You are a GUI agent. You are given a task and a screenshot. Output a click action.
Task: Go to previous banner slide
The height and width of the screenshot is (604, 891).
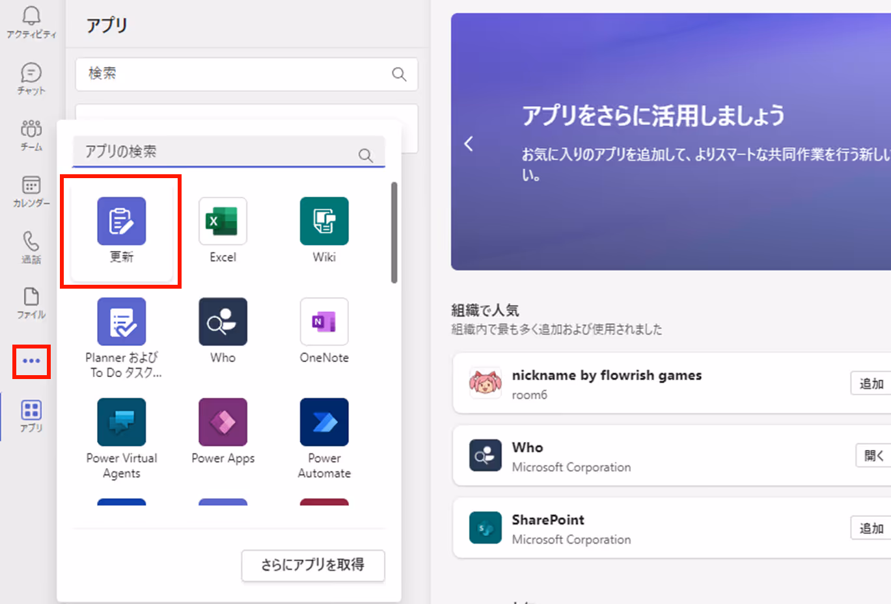point(469,144)
